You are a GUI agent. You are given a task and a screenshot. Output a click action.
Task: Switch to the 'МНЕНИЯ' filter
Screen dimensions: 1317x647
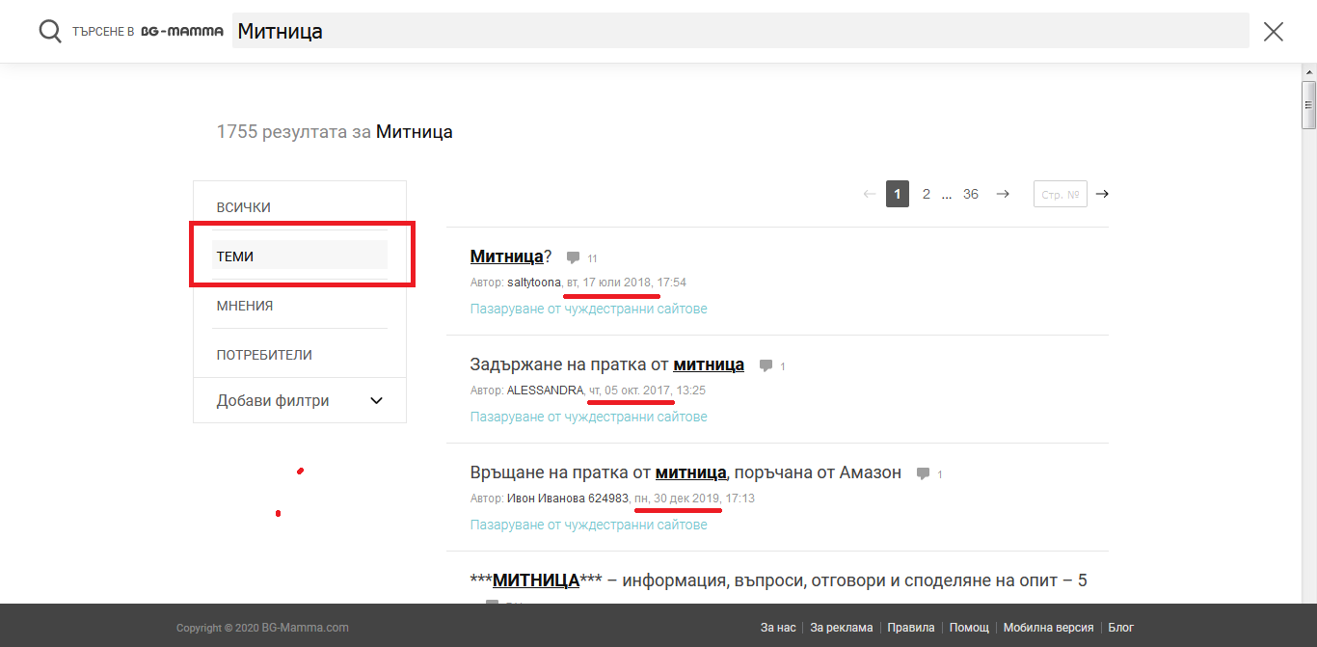[x=245, y=306]
